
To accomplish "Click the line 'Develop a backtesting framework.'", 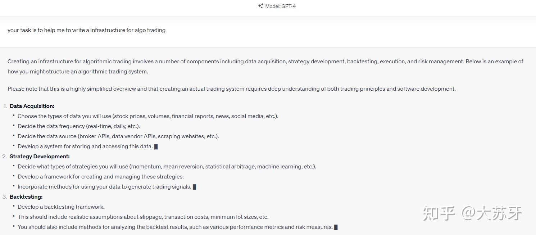I will tap(61, 207).
